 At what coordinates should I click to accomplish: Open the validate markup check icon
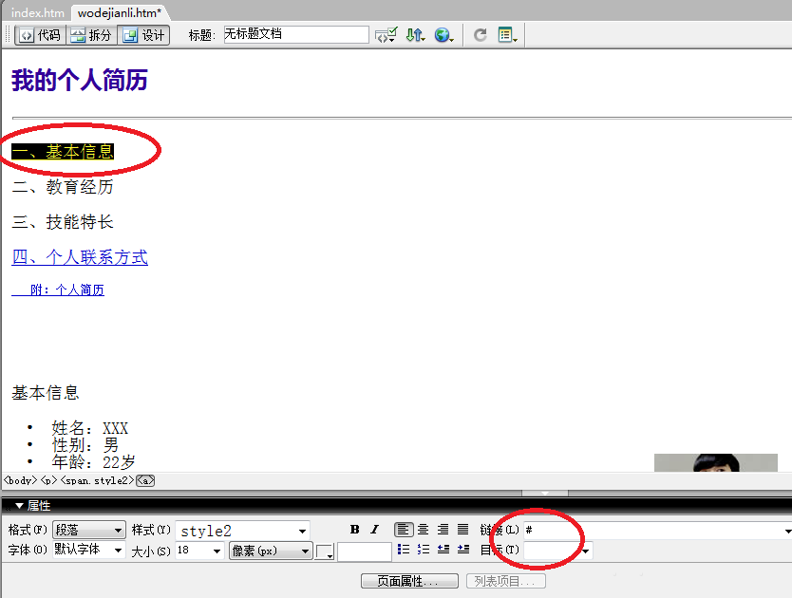tap(386, 35)
